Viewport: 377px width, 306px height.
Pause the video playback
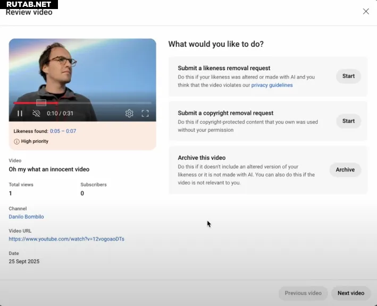[20, 113]
